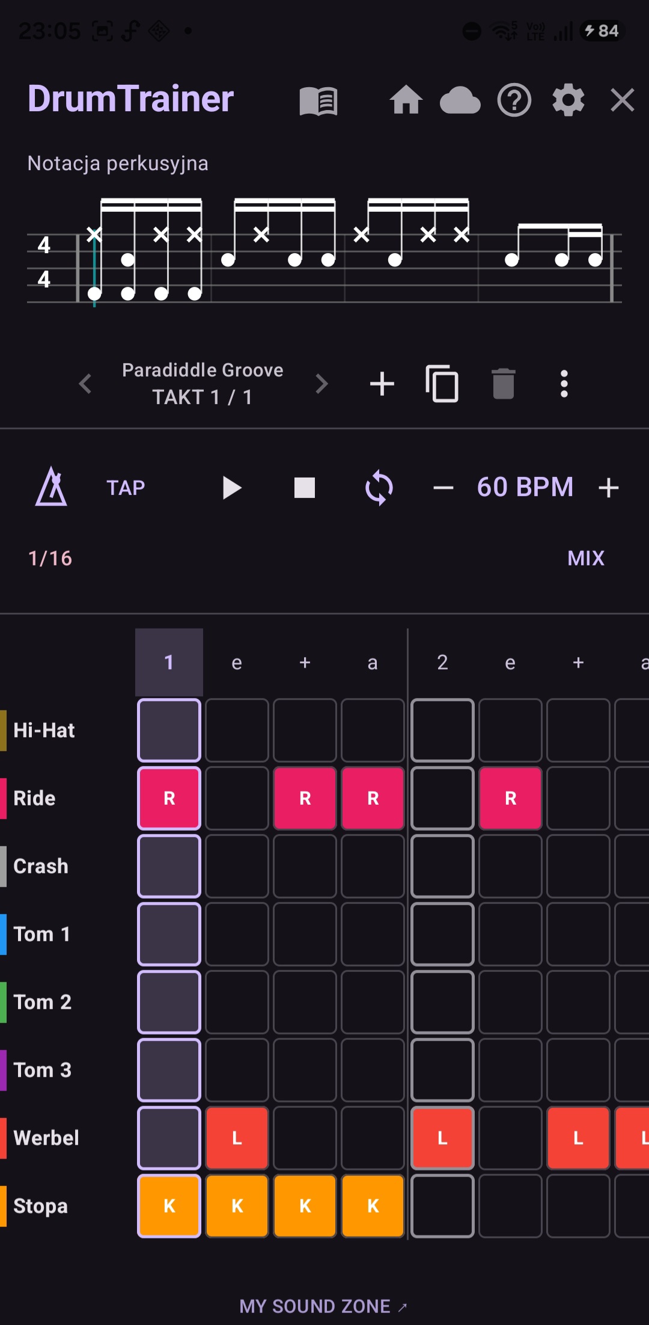Select beat 2 column header
Viewport: 649px width, 1325px height.
click(x=442, y=662)
